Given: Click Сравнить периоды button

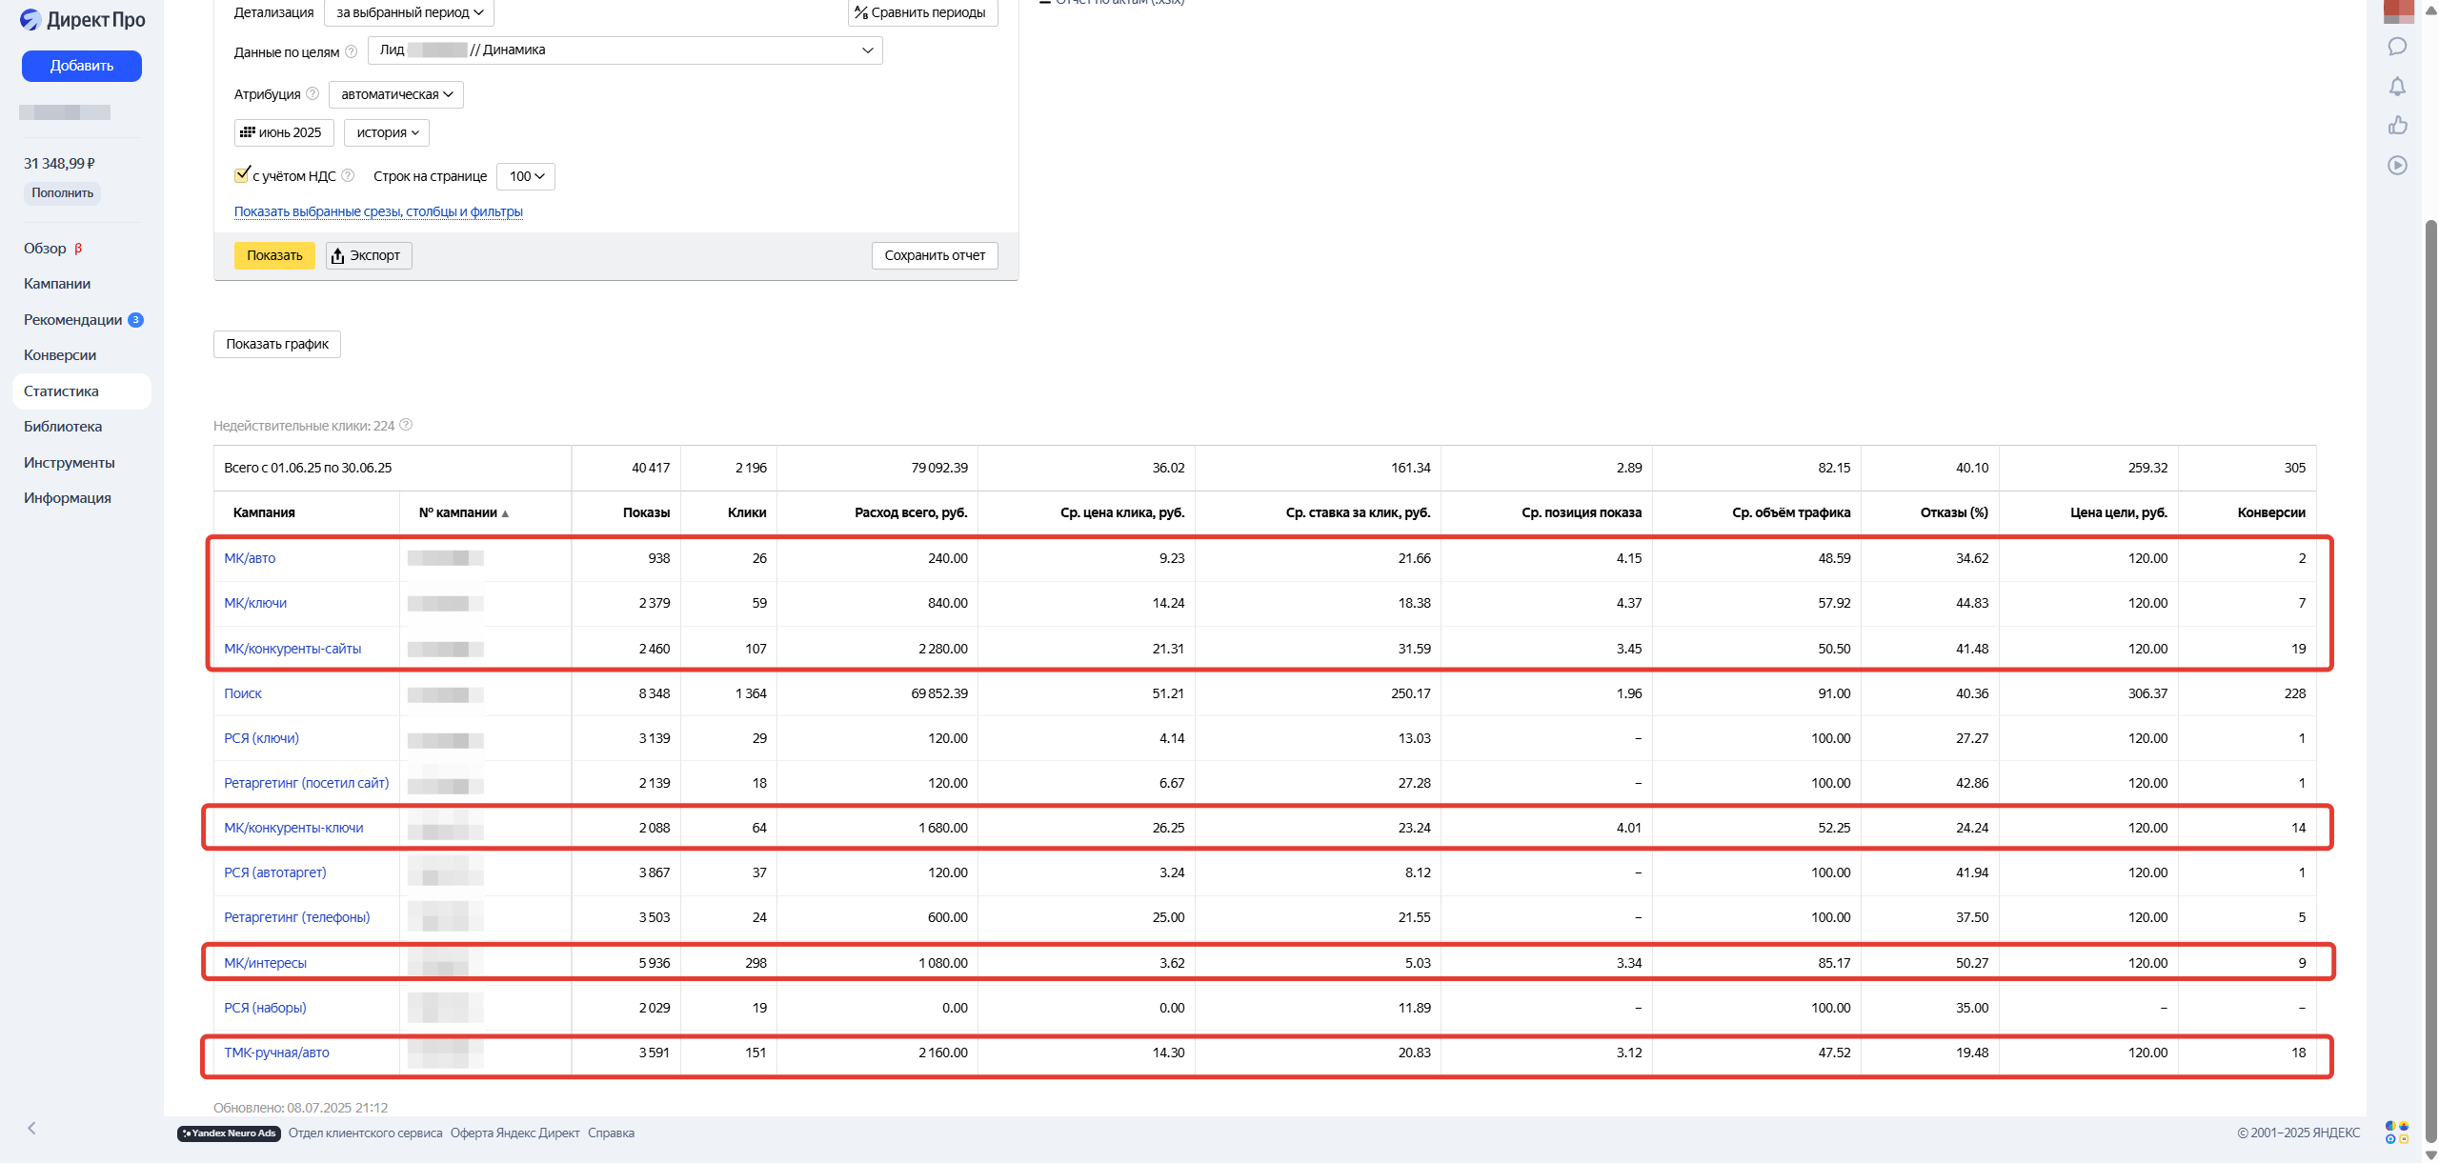Looking at the screenshot, I should coord(922,12).
